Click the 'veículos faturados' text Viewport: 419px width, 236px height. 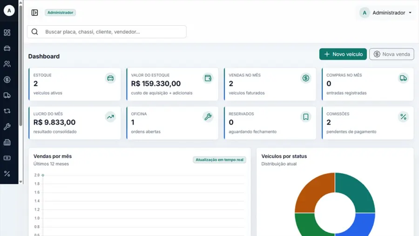click(247, 93)
